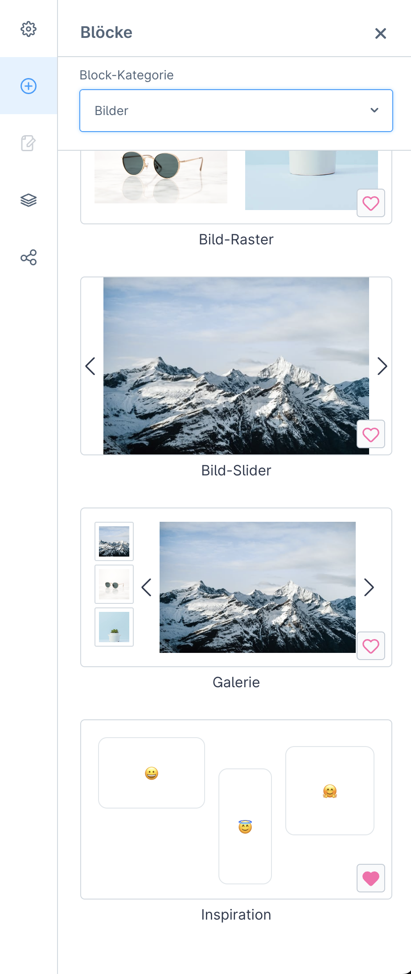Choose the Bild-Slider block label
This screenshot has width=411, height=974.
coord(236,470)
